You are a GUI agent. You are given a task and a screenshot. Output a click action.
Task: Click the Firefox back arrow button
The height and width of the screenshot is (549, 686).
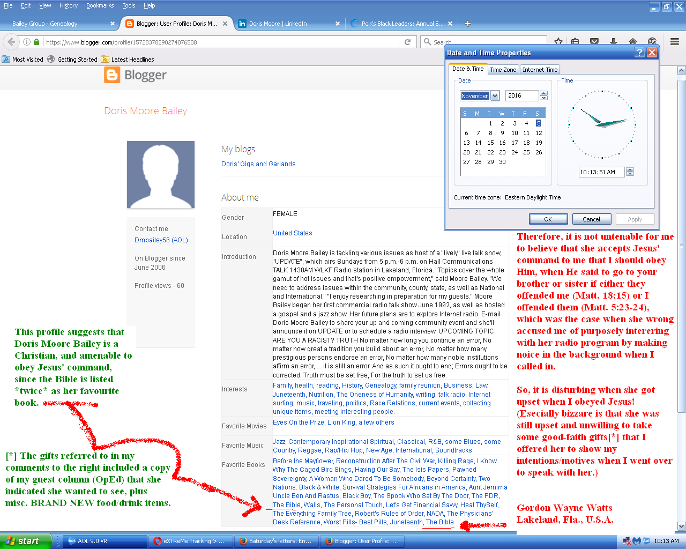point(11,42)
